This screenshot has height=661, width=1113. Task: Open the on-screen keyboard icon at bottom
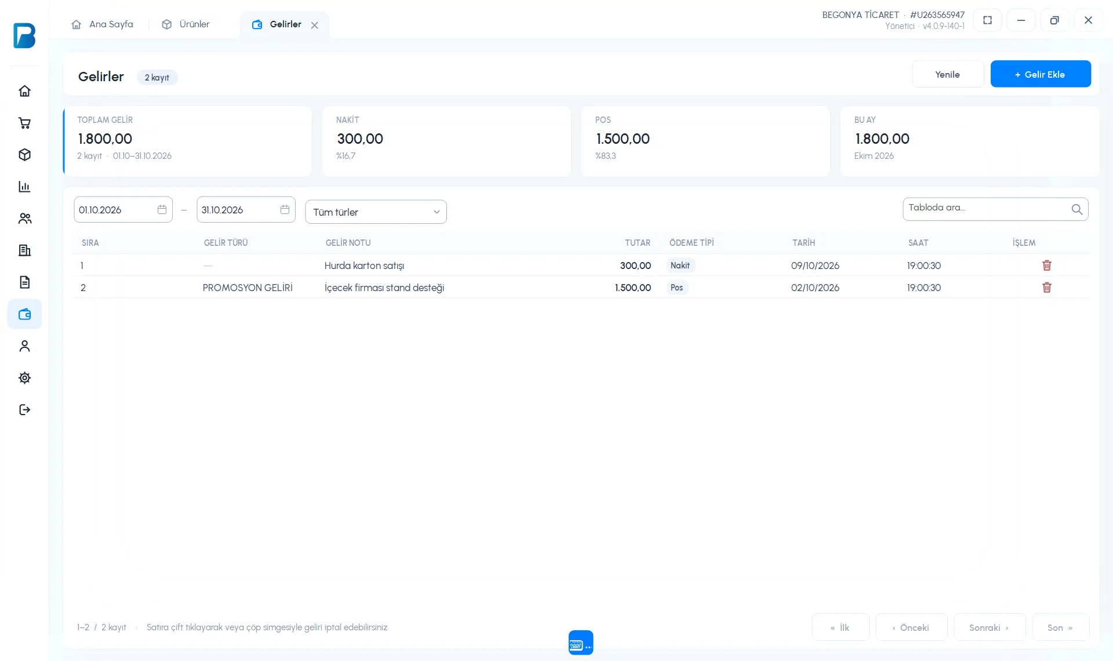(581, 642)
